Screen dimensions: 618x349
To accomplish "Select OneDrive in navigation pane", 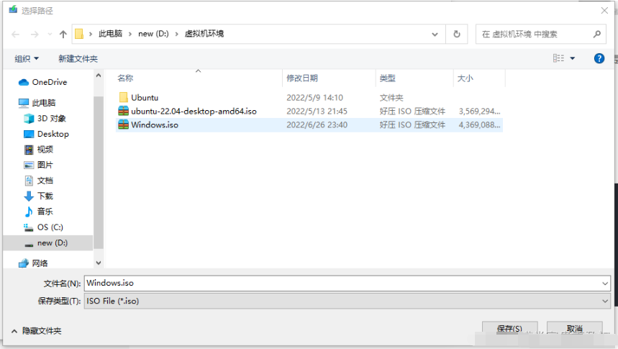I will (43, 82).
